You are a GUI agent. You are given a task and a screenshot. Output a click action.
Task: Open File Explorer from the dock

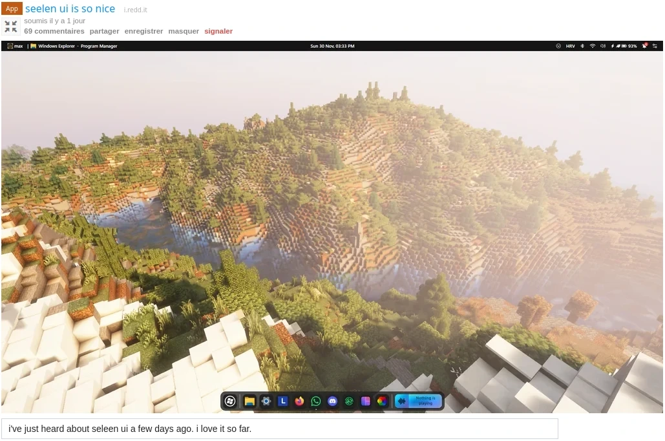point(249,401)
